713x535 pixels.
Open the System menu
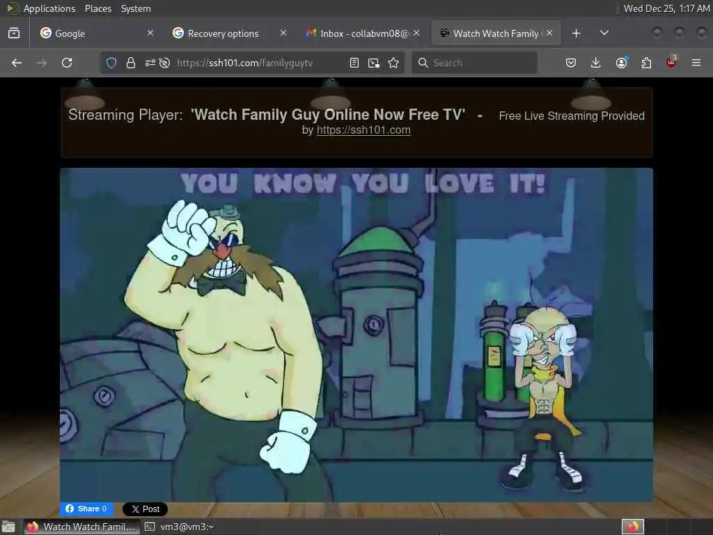136,8
